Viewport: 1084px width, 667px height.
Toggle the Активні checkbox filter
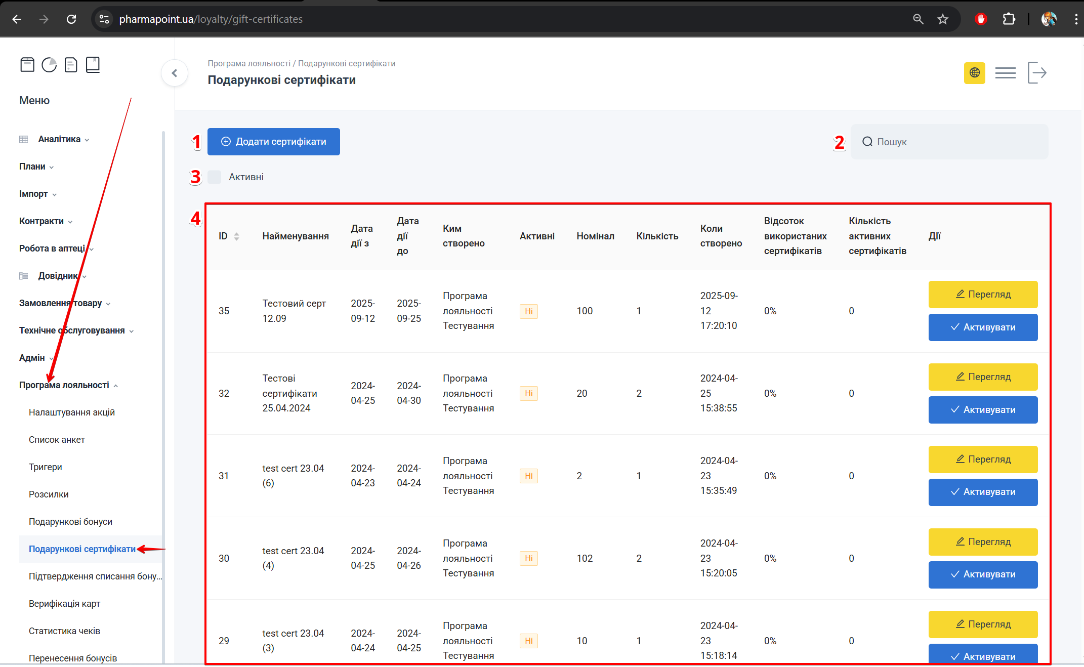pyautogui.click(x=215, y=177)
